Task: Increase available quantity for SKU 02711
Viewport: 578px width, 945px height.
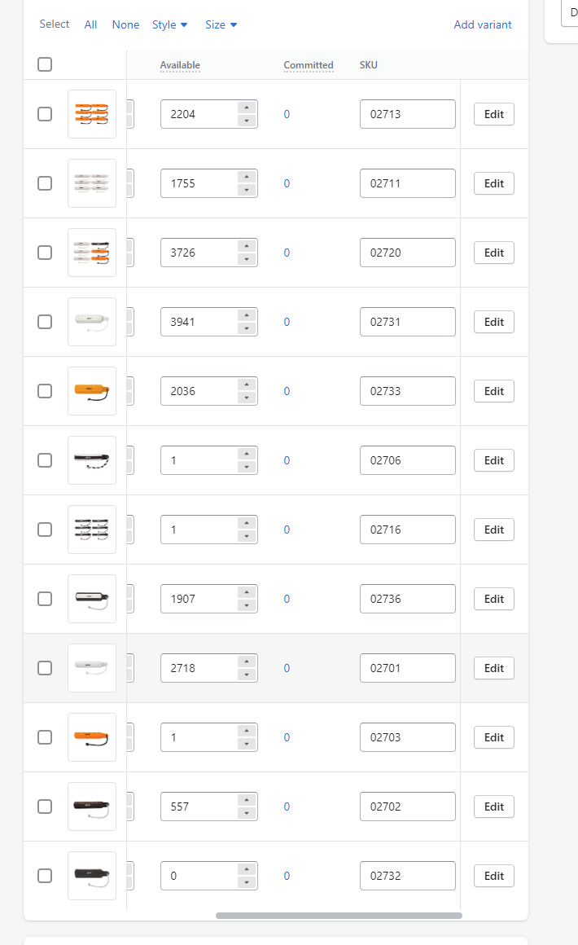Action: coord(247,177)
